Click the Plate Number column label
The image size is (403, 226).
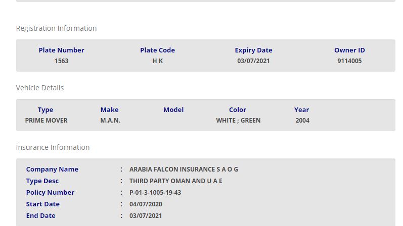(x=61, y=50)
